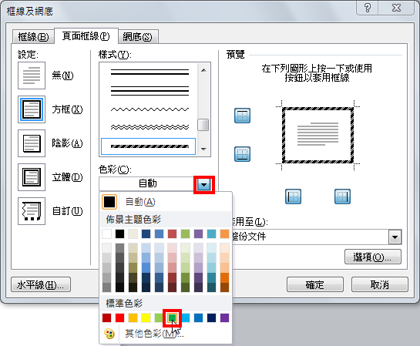The width and height of the screenshot is (420, 346).
Task: Select the wavy line style in list
Action: pyautogui.click(x=150, y=109)
